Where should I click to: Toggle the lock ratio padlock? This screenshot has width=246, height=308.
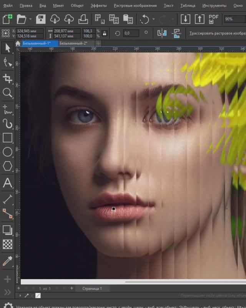tap(105, 33)
